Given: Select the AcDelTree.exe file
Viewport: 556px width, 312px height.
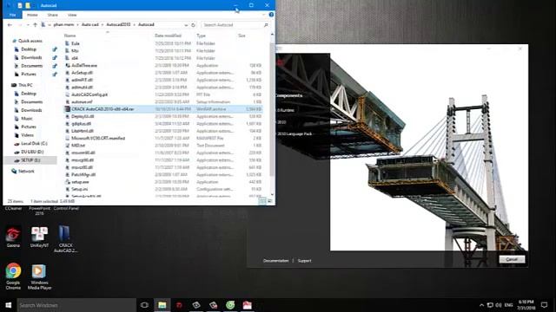Looking at the screenshot, I should pos(84,66).
